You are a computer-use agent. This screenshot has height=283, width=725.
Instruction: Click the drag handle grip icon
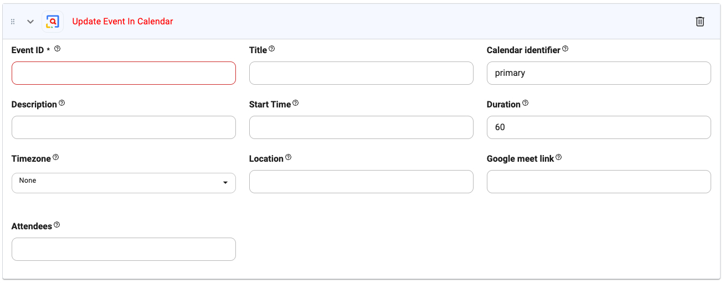coord(13,22)
